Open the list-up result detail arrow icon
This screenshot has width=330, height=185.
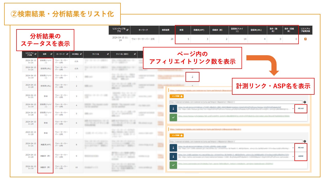[305, 39]
